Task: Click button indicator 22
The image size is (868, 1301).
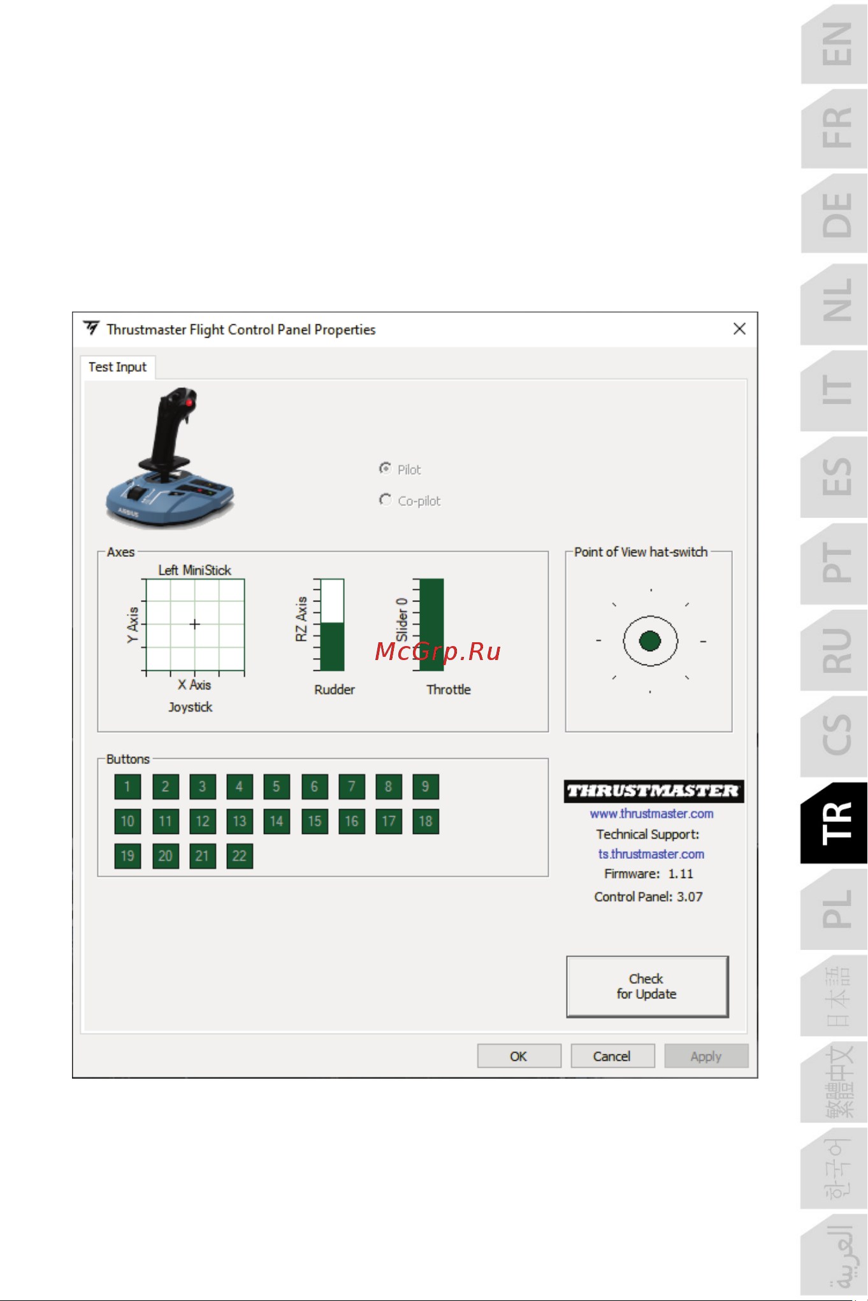Action: (239, 856)
